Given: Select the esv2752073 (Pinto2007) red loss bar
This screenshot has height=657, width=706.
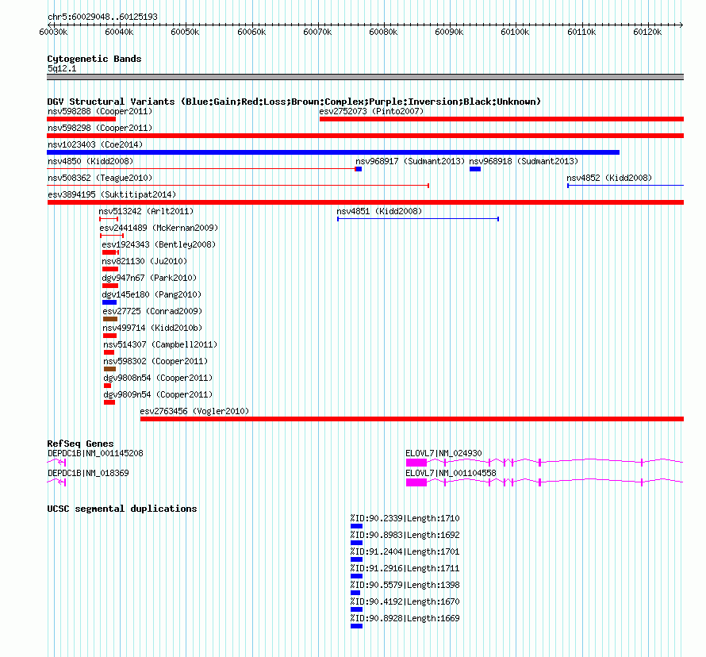Looking at the screenshot, I should click(x=501, y=119).
